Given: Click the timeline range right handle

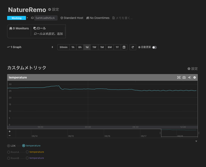Looking at the screenshot, I should [199, 133].
